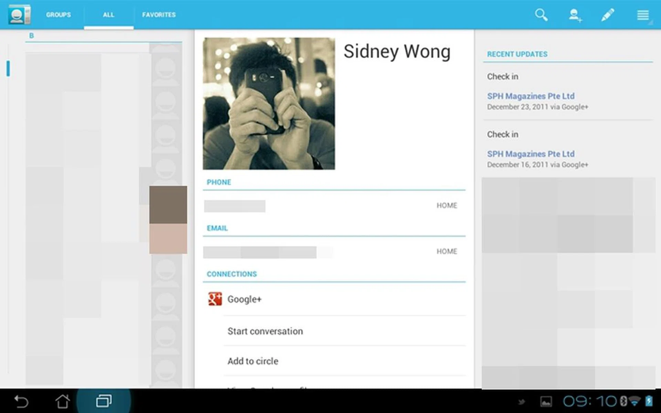Open December 16 SPH Magazines link

pyautogui.click(x=531, y=154)
